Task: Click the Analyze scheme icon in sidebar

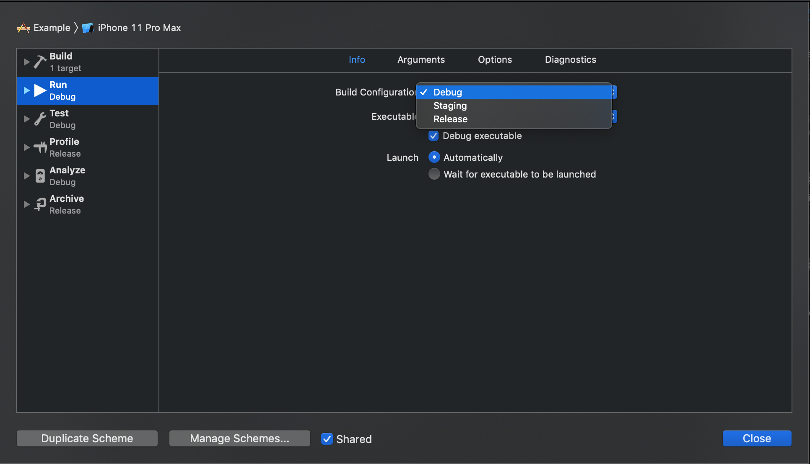Action: point(39,175)
